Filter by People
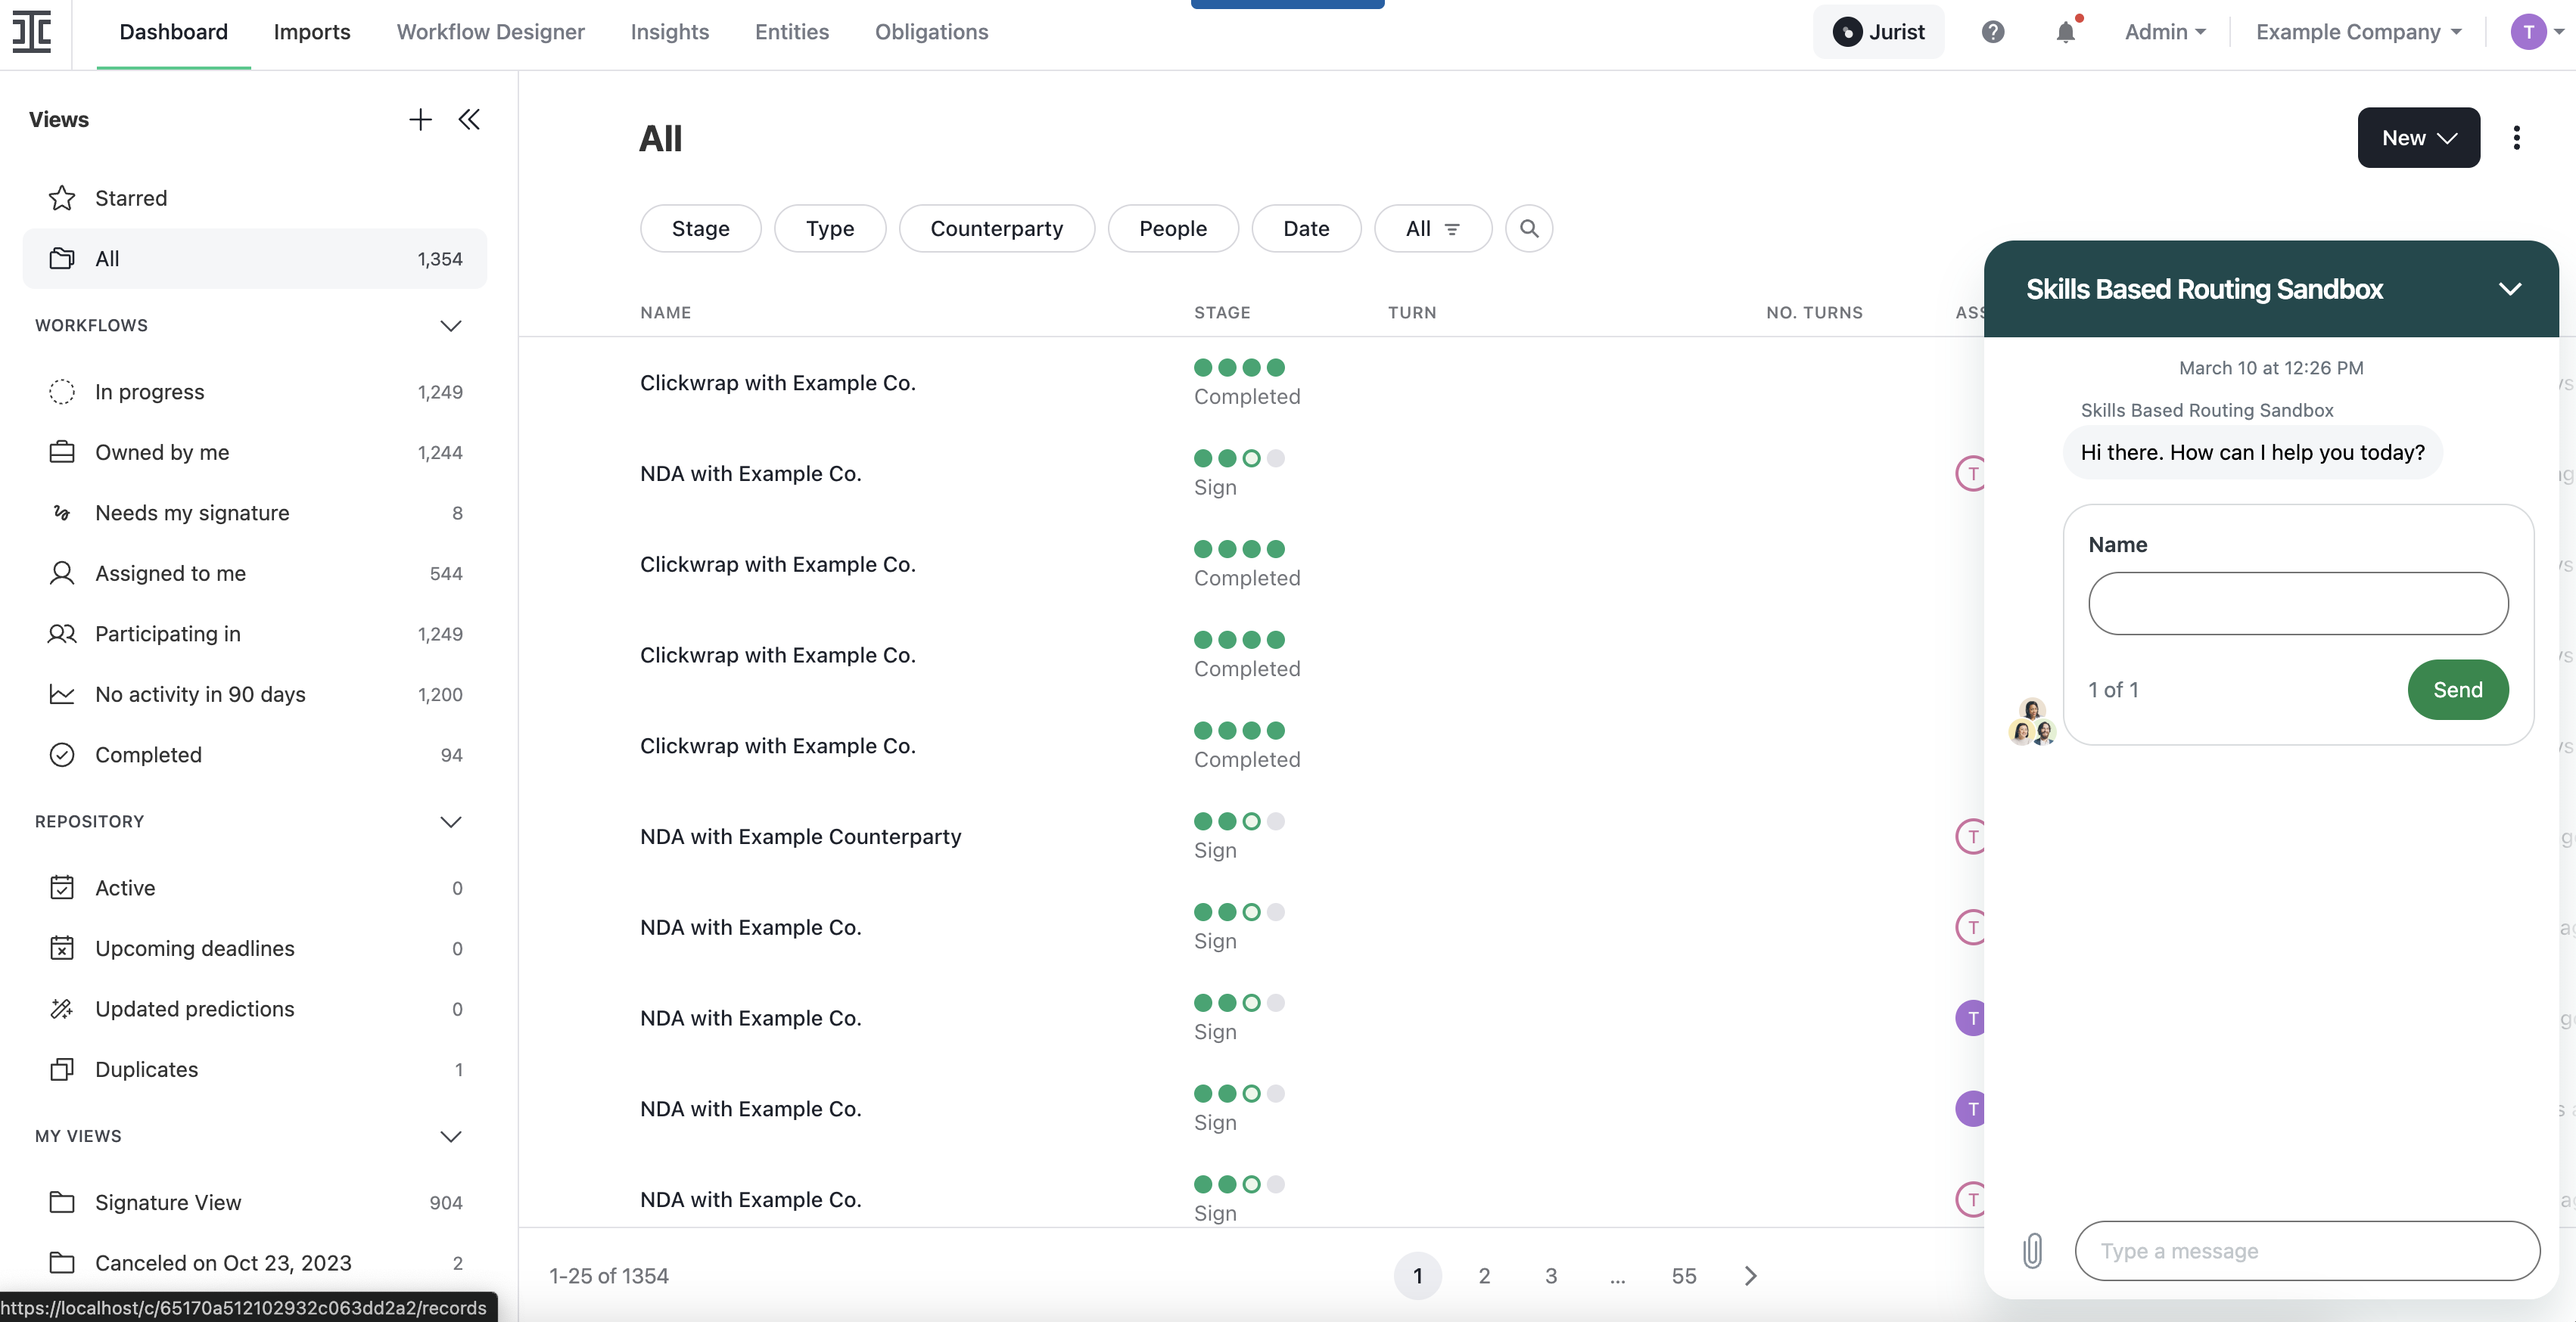The width and height of the screenshot is (2576, 1322). [x=1172, y=229]
